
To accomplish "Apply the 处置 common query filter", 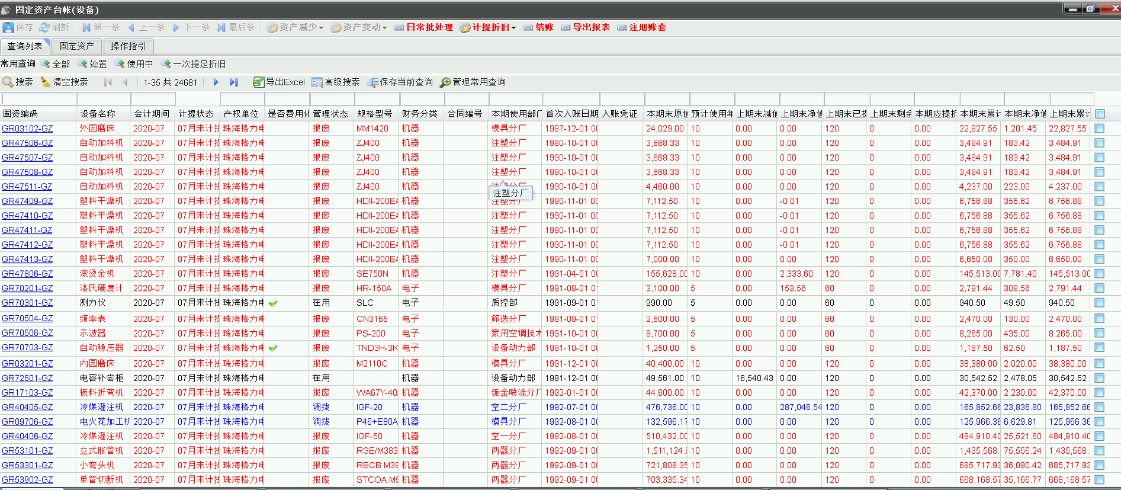I will [x=92, y=64].
